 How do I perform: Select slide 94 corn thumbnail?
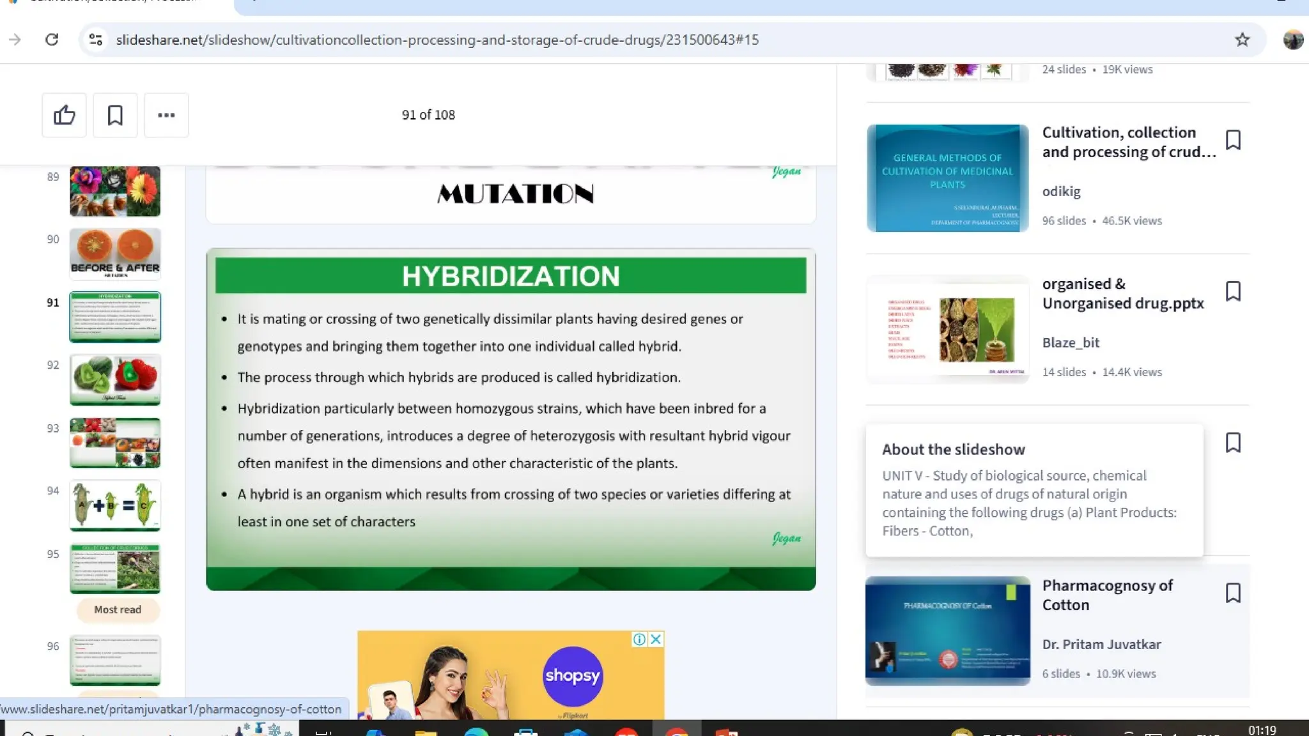115,505
